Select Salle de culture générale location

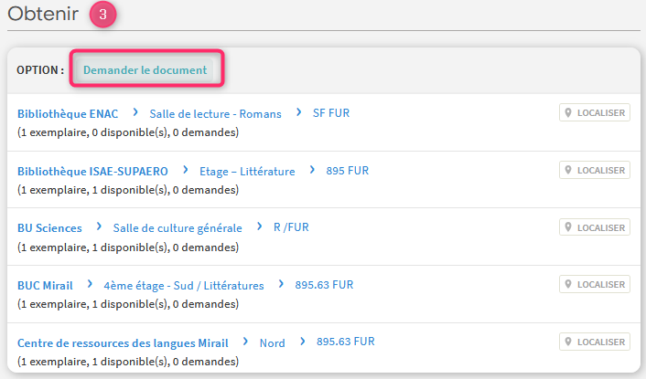[178, 227]
